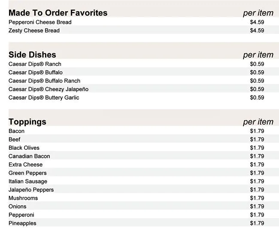The width and height of the screenshot is (279, 228).
Task: Click the Pepperoni Cheese Bread $4.59 price
Action: pos(257,22)
